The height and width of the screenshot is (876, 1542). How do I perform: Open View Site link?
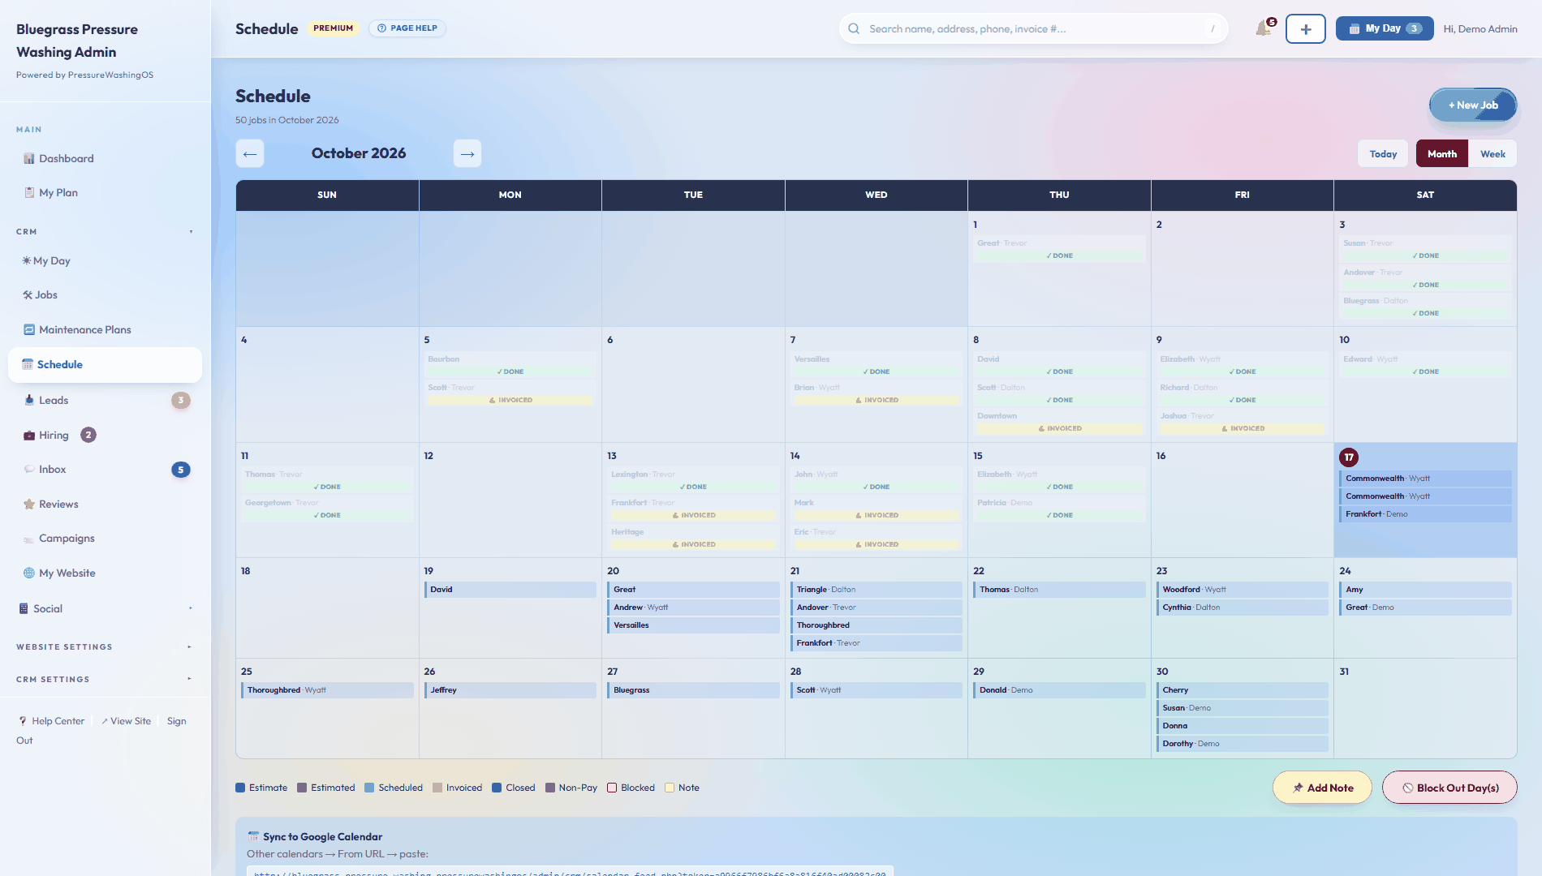click(x=126, y=720)
